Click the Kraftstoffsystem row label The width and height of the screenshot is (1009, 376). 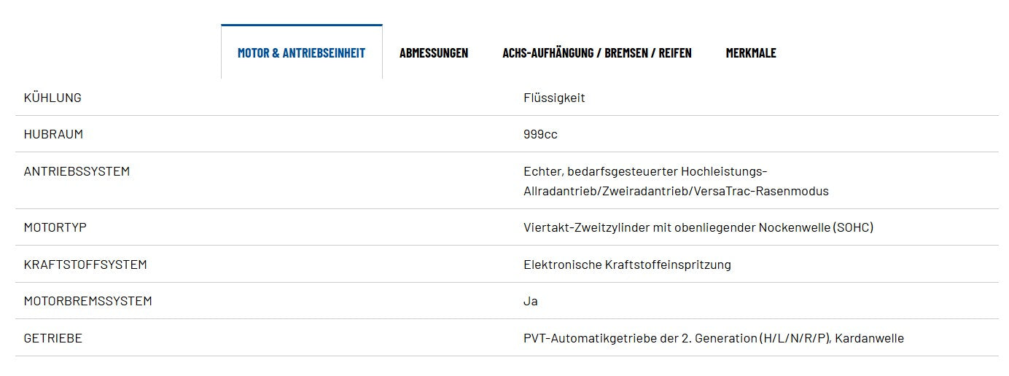(x=85, y=265)
